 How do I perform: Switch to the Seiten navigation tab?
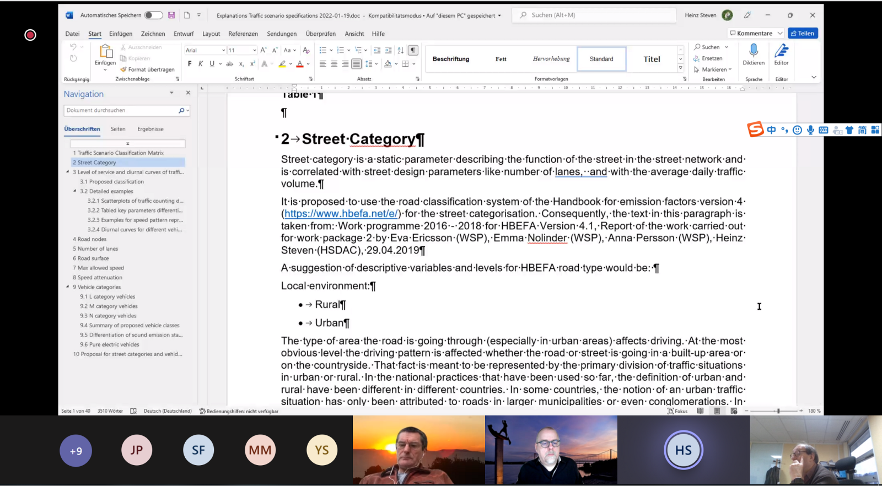(x=118, y=129)
